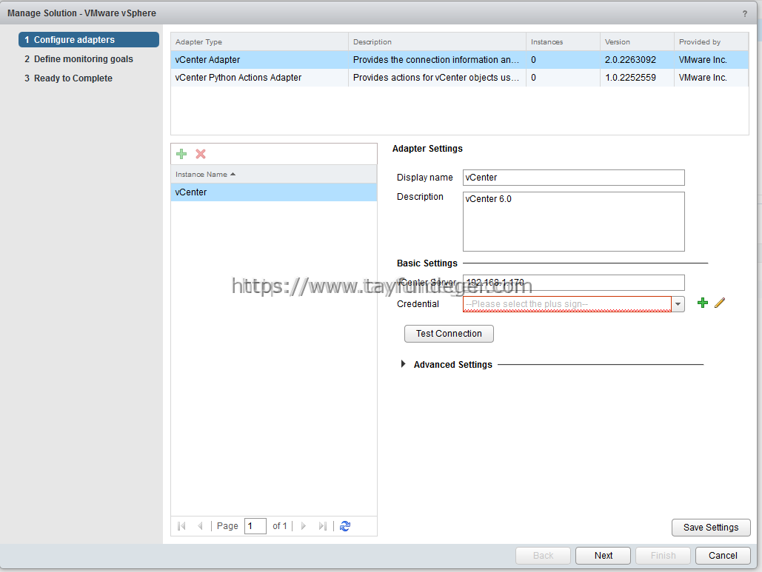762x572 pixels.
Task: Click the Credential combo box field
Action: (x=567, y=304)
